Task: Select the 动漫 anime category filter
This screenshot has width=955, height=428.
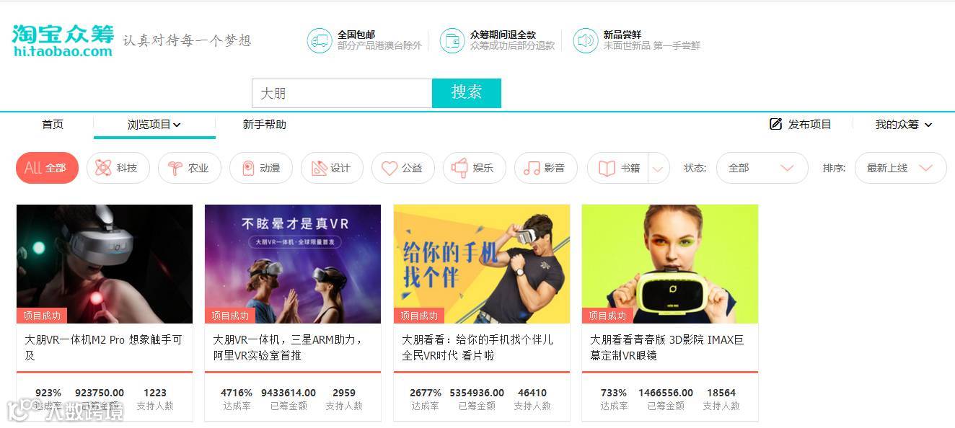Action: click(x=260, y=168)
